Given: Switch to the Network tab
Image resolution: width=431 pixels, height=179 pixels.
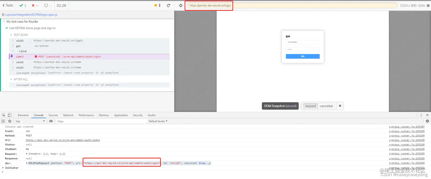Looking at the screenshot, I should [x=68, y=115].
